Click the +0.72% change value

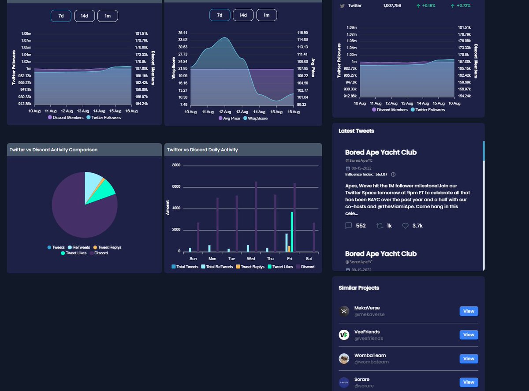[x=464, y=6]
